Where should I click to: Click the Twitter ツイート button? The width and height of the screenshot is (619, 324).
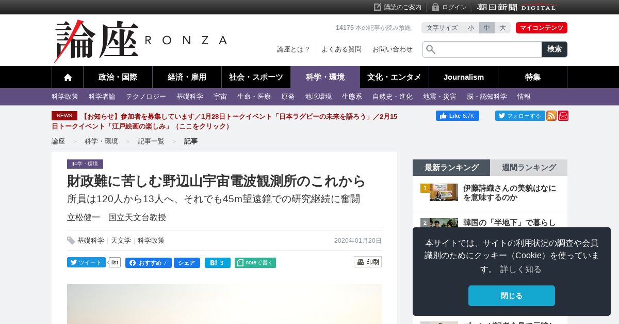click(x=86, y=262)
